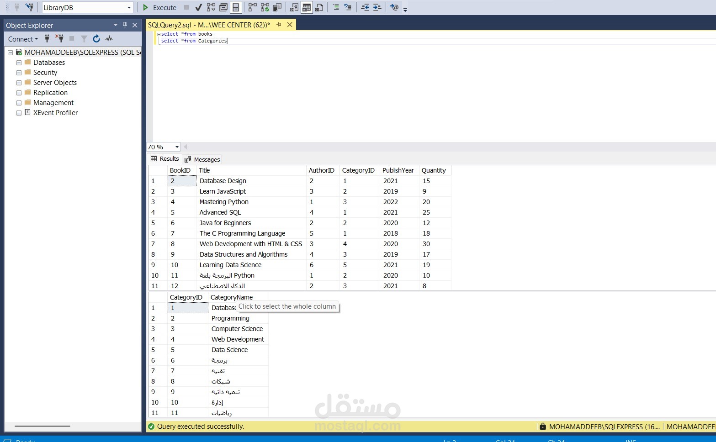
Task: Toggle IntelliSense Enabled icon
Action: click(x=236, y=7)
